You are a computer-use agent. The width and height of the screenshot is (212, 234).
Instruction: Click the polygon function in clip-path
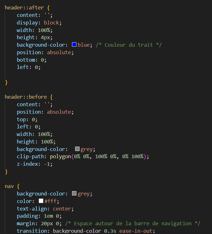(x=60, y=156)
